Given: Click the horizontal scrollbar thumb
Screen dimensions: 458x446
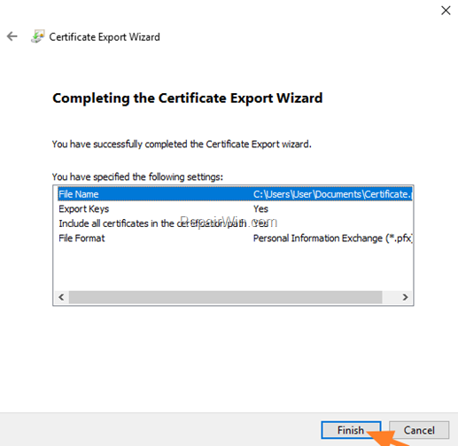Looking at the screenshot, I should tap(226, 297).
